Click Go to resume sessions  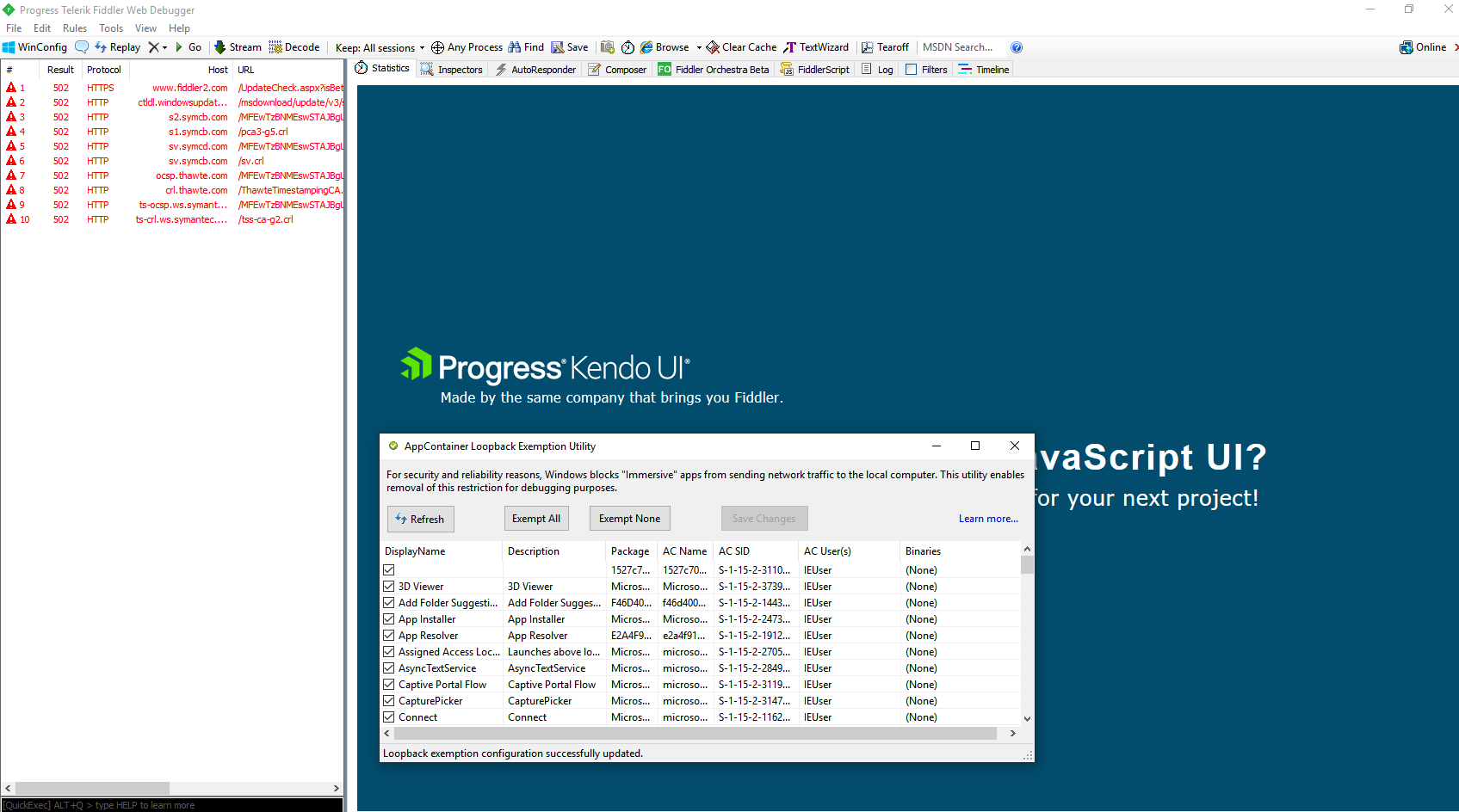click(x=189, y=47)
